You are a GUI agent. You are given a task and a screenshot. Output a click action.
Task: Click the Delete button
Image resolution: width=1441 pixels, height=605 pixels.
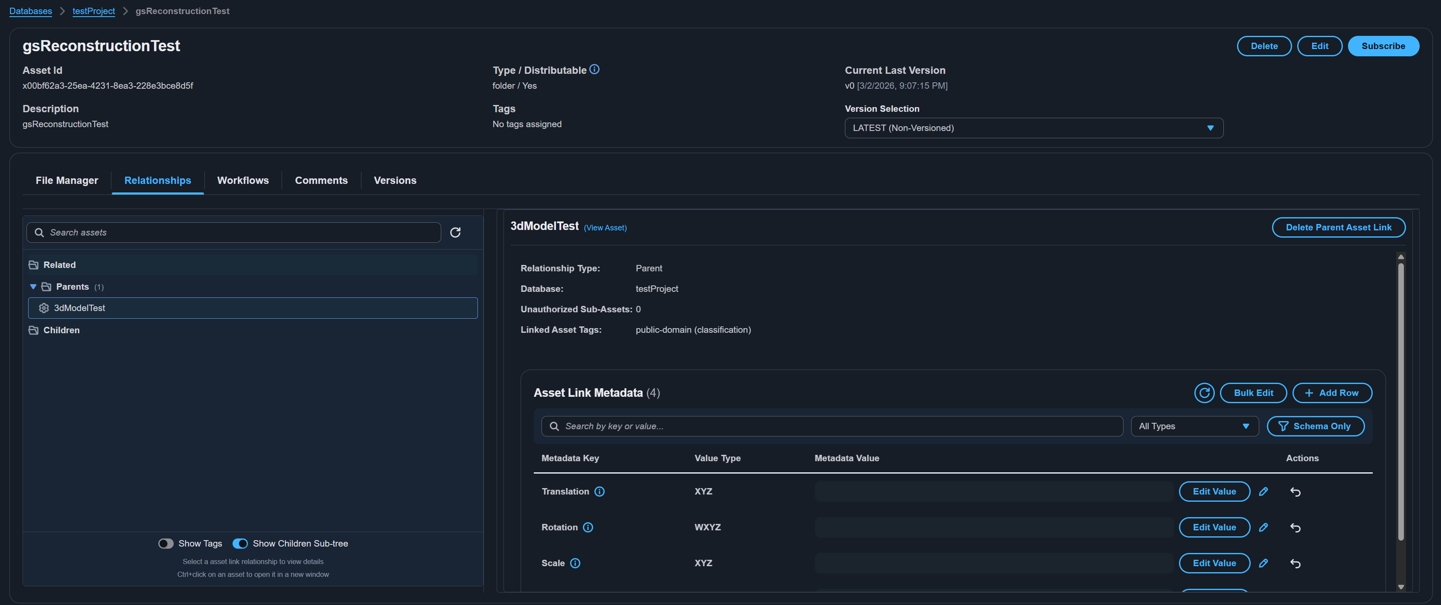1263,46
